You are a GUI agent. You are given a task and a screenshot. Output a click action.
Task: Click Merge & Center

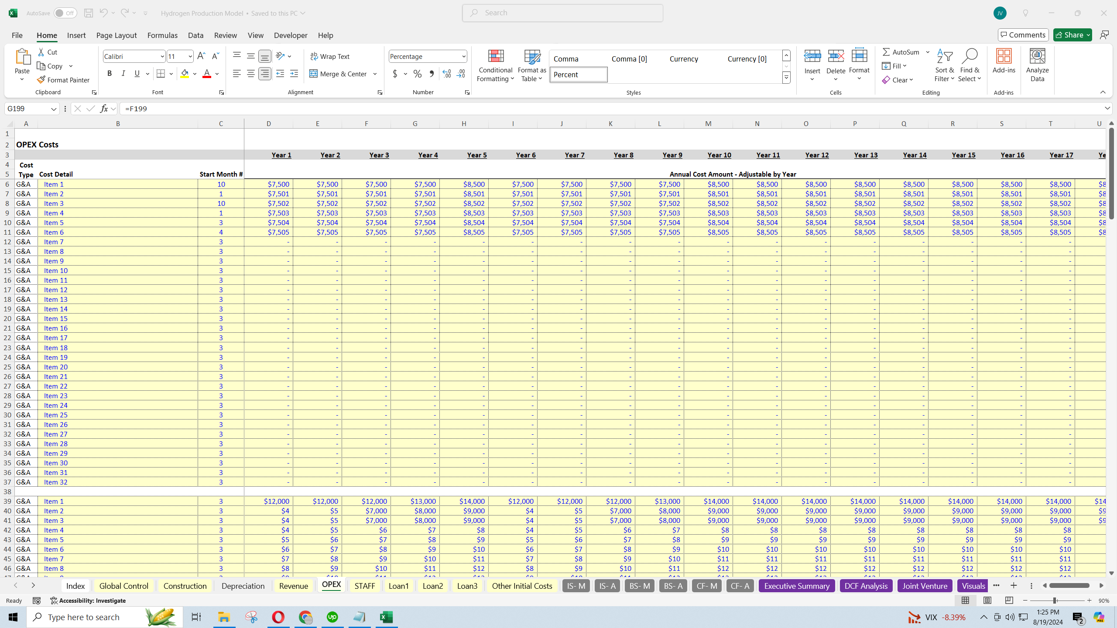pyautogui.click(x=339, y=74)
